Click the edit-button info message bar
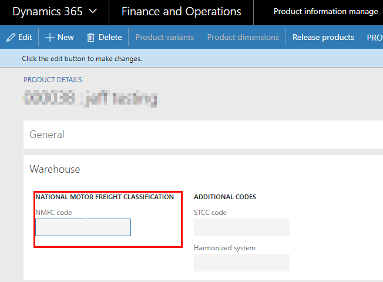Image resolution: width=383 pixels, height=282 pixels. point(82,59)
